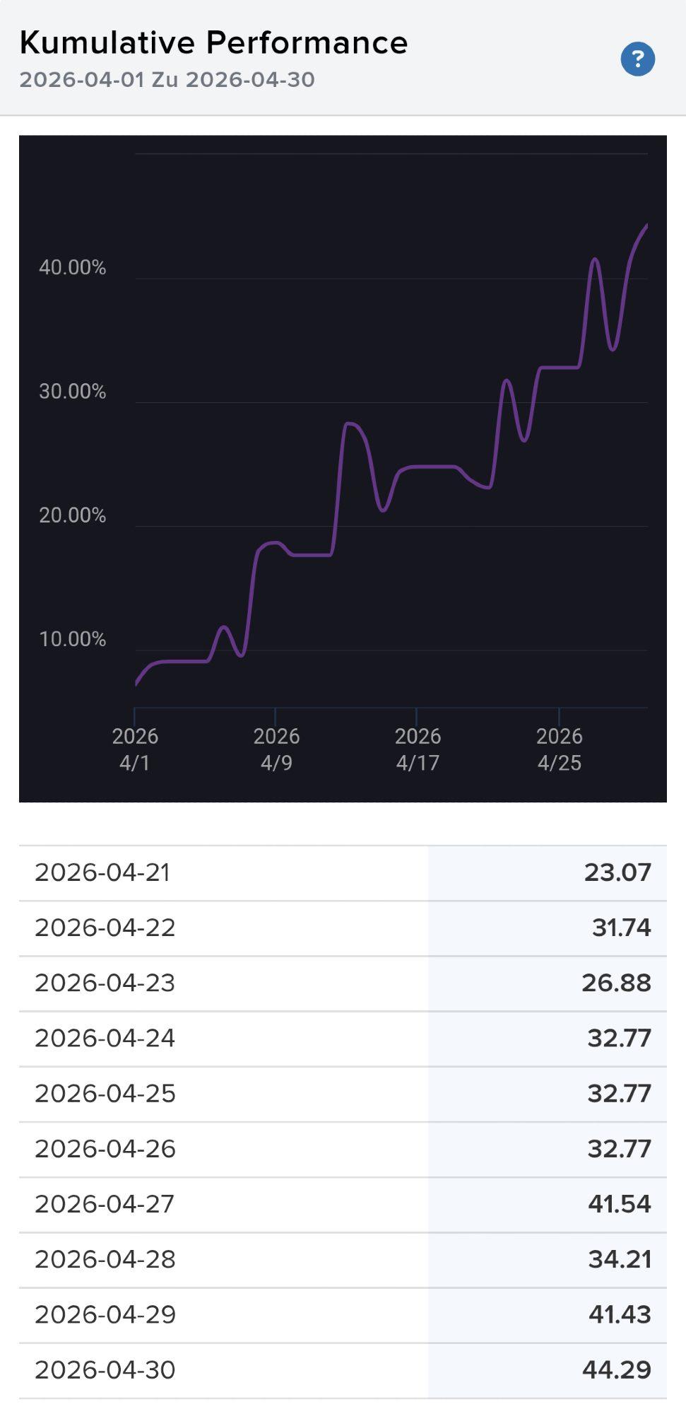Viewport: 686px width, 1414px height.
Task: Click the 20.00% y-axis label
Action: [72, 515]
